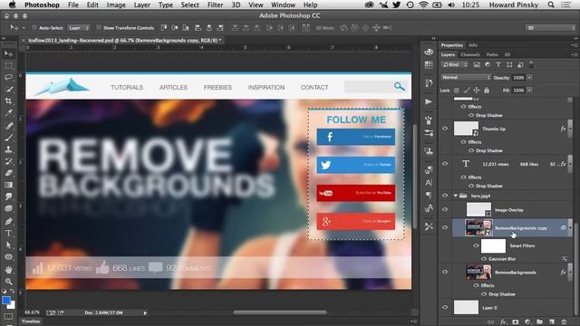The height and width of the screenshot is (326, 580).
Task: Open the Timeline panel tab
Action: click(31, 321)
